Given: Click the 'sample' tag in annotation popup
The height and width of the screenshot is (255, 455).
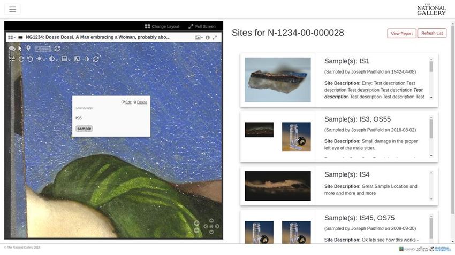Looking at the screenshot, I should (84, 129).
